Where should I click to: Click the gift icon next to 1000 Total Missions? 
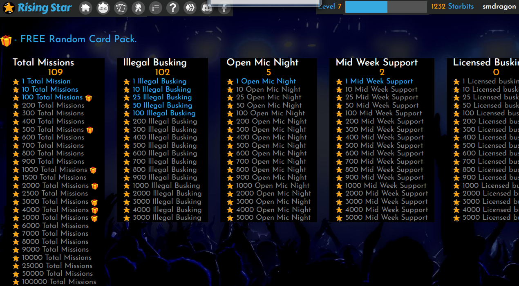[x=93, y=170]
